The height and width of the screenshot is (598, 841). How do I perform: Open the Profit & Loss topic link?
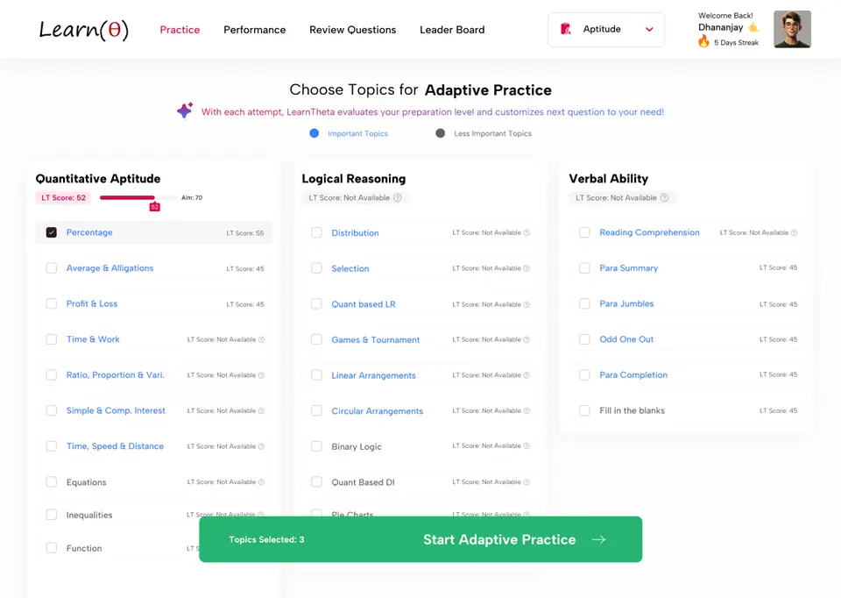pyautogui.click(x=92, y=303)
